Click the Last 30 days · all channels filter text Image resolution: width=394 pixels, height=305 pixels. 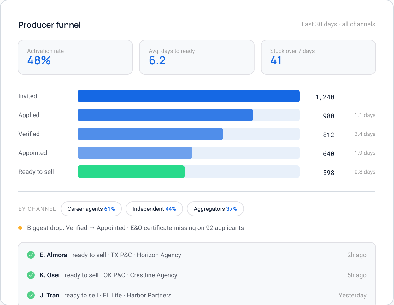pyautogui.click(x=338, y=24)
